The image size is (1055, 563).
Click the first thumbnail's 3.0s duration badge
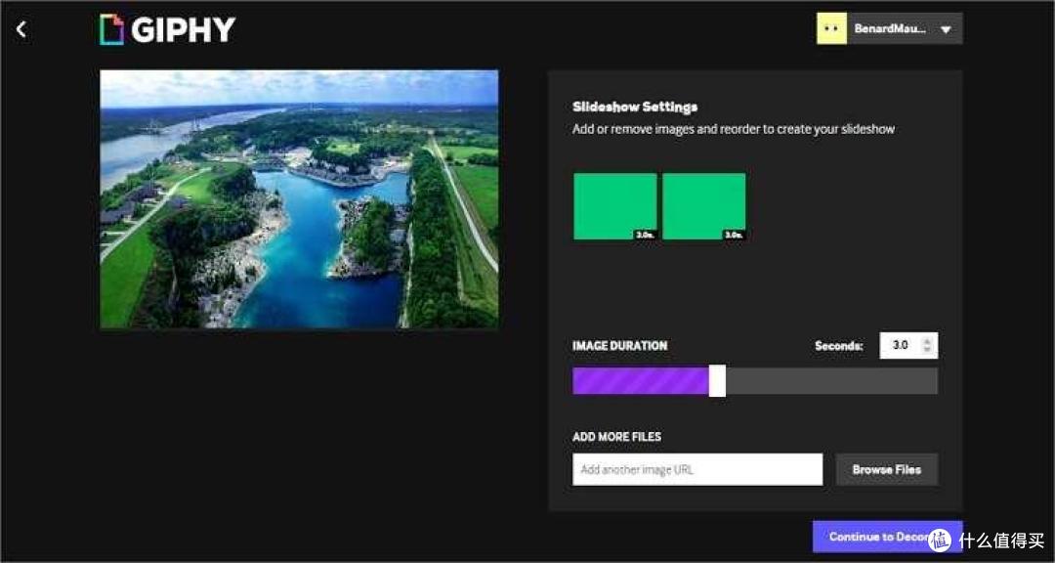point(645,235)
